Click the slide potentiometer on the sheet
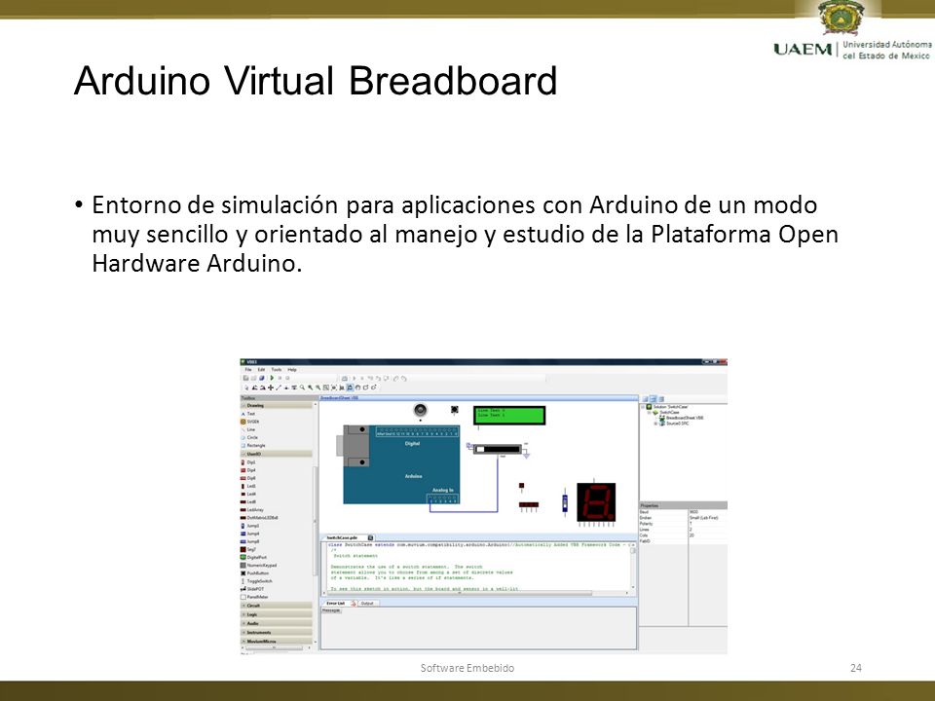 (x=499, y=449)
